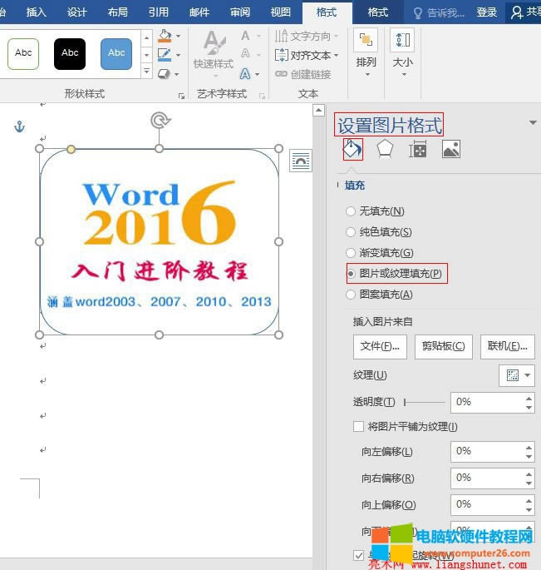541x570 pixels.
Task: Click the rotate handle above the picture
Action: [159, 121]
